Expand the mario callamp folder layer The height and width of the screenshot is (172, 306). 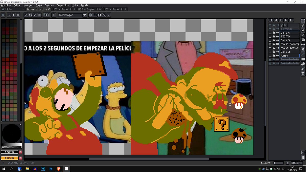[x=278, y=44]
